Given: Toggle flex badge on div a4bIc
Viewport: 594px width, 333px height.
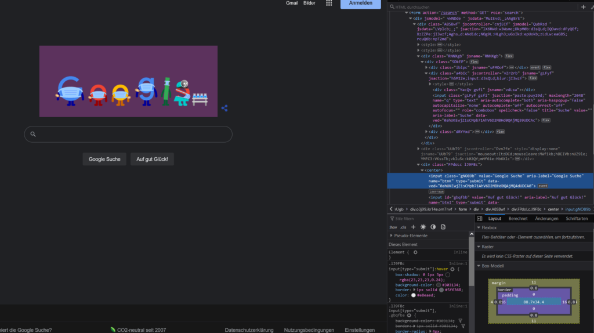Looking at the screenshot, I should click(x=533, y=78).
